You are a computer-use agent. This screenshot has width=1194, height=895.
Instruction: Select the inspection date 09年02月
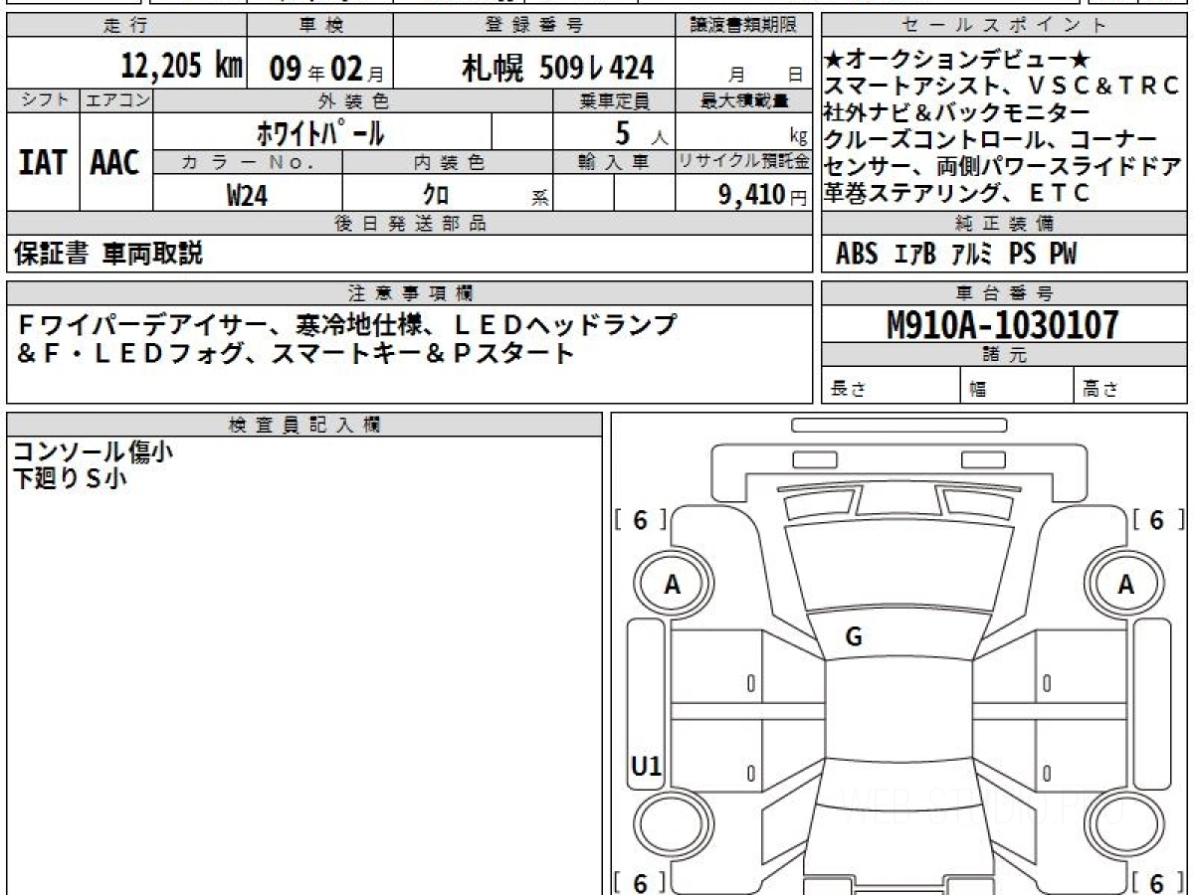tap(325, 68)
